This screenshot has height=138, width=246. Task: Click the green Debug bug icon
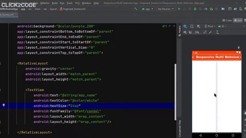(x=195, y=9)
